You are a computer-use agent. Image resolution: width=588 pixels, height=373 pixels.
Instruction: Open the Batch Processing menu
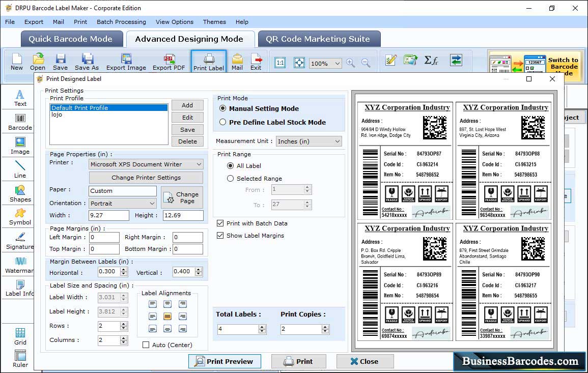(x=121, y=22)
